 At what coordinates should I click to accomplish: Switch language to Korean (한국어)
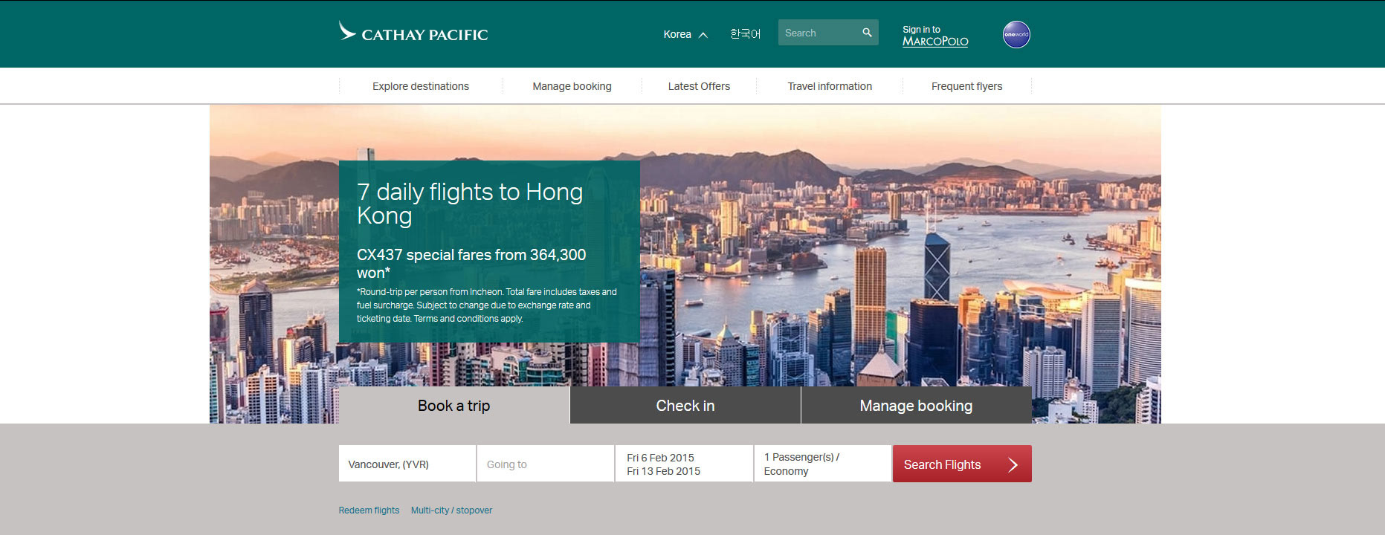745,34
